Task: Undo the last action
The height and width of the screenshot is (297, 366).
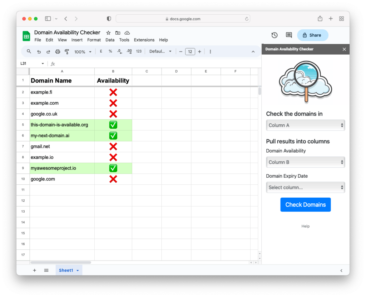Action: [39, 51]
